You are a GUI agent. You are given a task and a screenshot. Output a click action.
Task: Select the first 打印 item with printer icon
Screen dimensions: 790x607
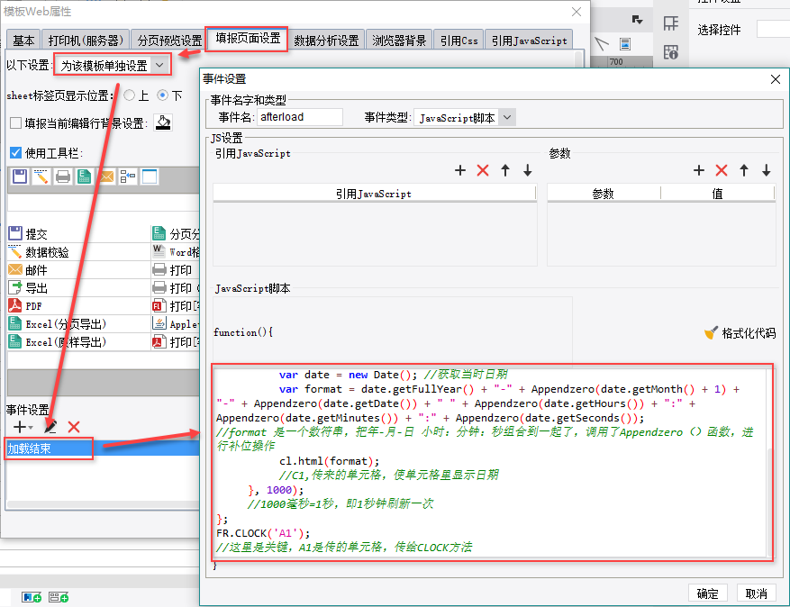click(x=176, y=270)
